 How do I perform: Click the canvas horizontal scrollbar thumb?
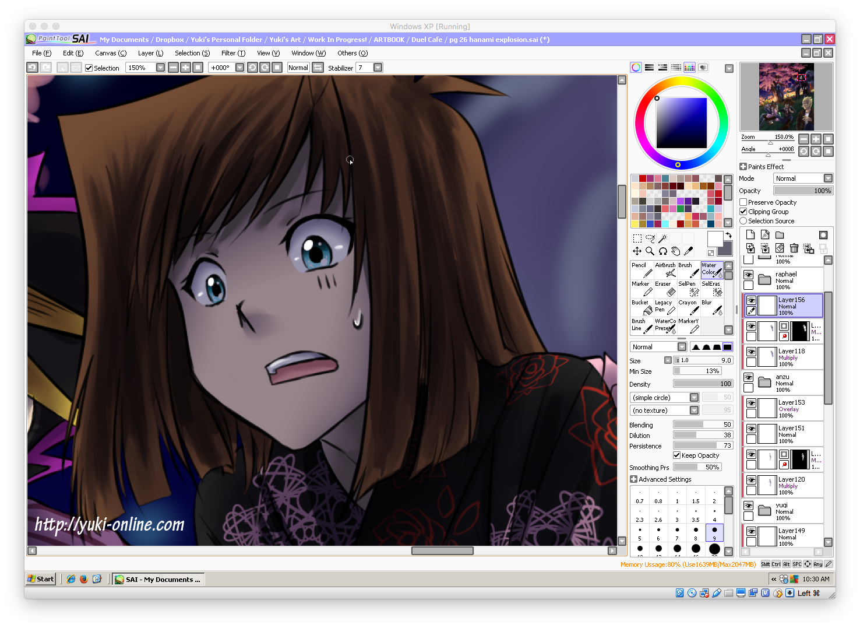(442, 550)
